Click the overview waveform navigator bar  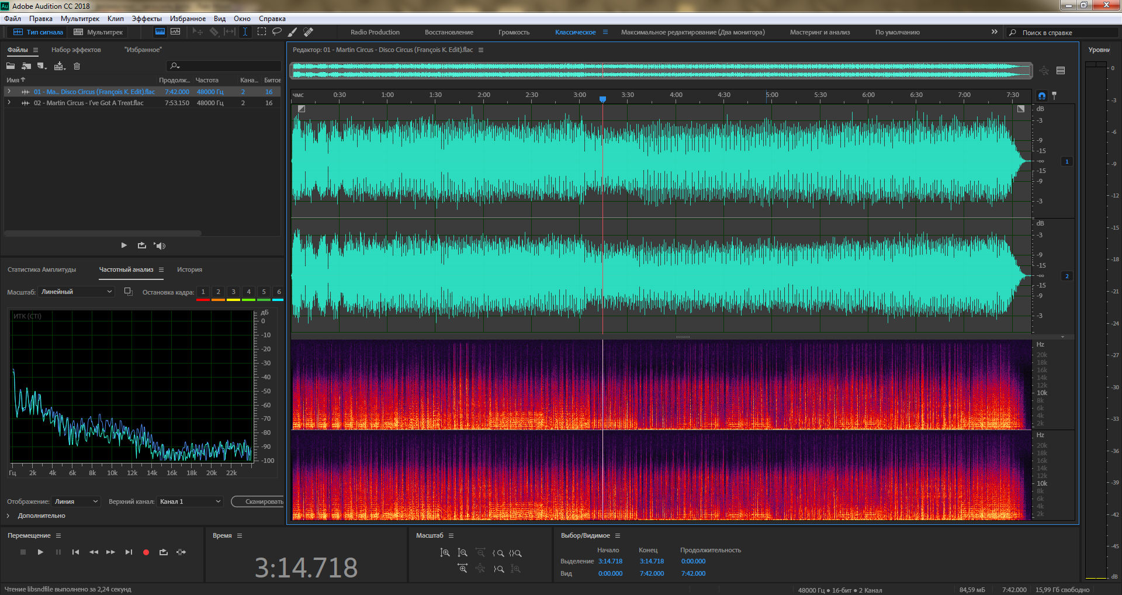(x=662, y=71)
